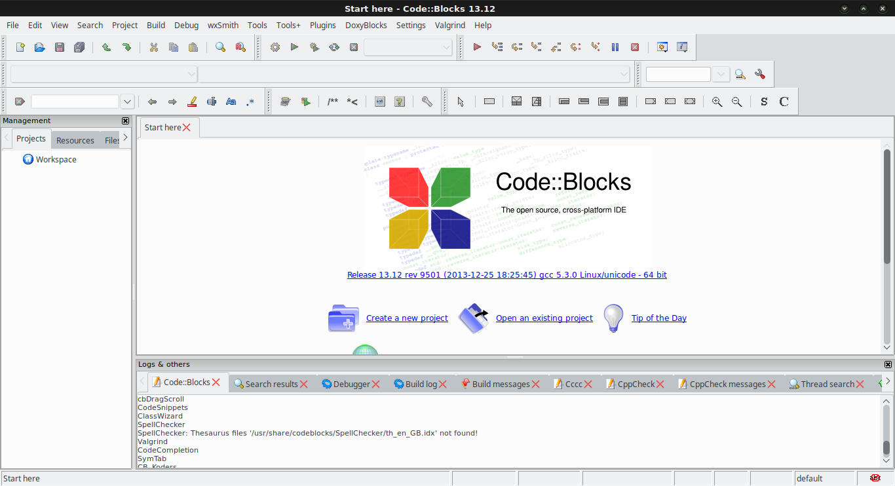Insert a DoxyBlocks /** block comment
Image resolution: width=895 pixels, height=486 pixels.
coord(333,102)
